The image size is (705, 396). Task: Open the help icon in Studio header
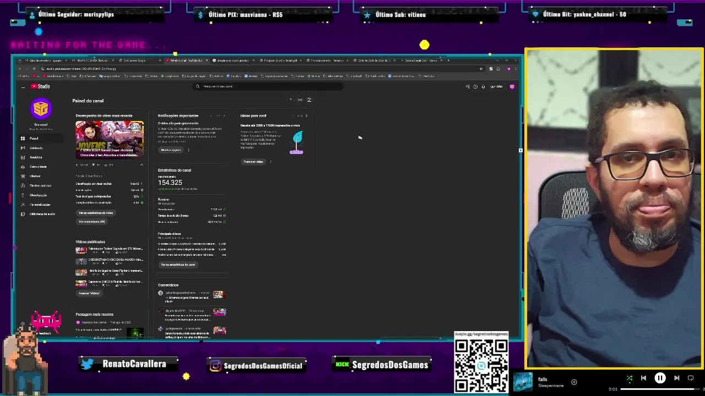point(475,86)
